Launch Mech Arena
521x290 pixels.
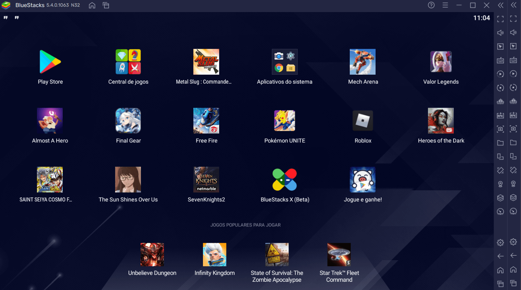(362, 62)
